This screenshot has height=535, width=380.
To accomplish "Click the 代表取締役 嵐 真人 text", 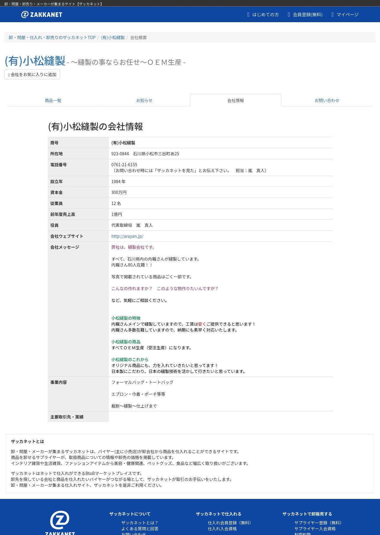I will [x=132, y=225].
